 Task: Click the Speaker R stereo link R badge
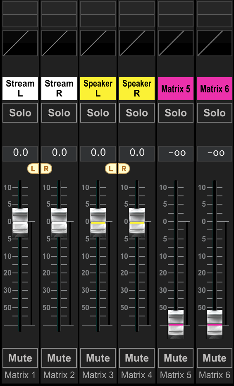[124, 169]
